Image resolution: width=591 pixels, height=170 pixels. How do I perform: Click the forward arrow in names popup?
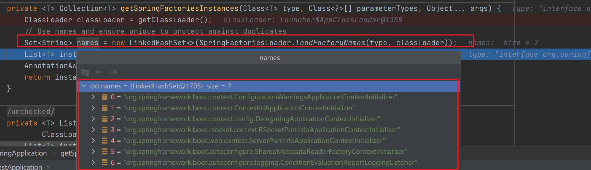pos(113,72)
